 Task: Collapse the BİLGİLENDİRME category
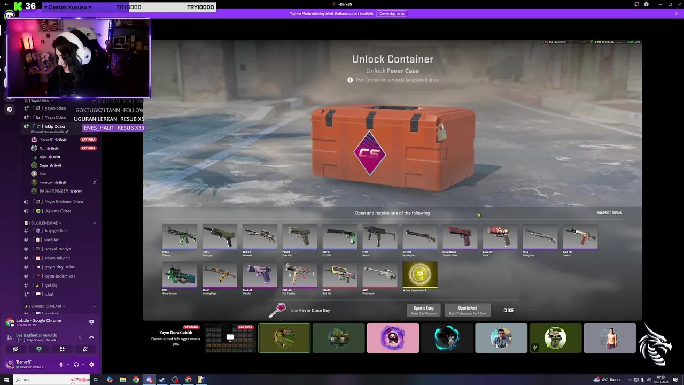pos(43,223)
